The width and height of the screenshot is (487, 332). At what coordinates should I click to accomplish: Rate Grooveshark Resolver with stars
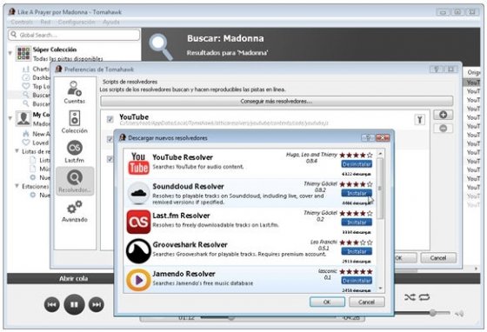[x=356, y=242]
